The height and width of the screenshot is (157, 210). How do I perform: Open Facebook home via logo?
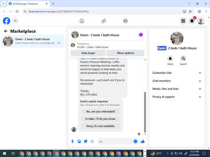pos(6,21)
